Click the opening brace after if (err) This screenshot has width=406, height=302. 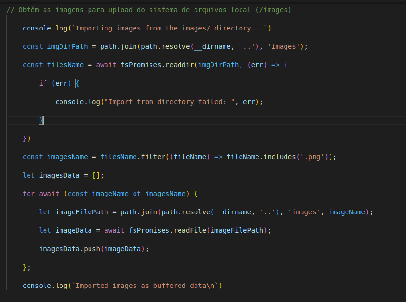pos(77,83)
